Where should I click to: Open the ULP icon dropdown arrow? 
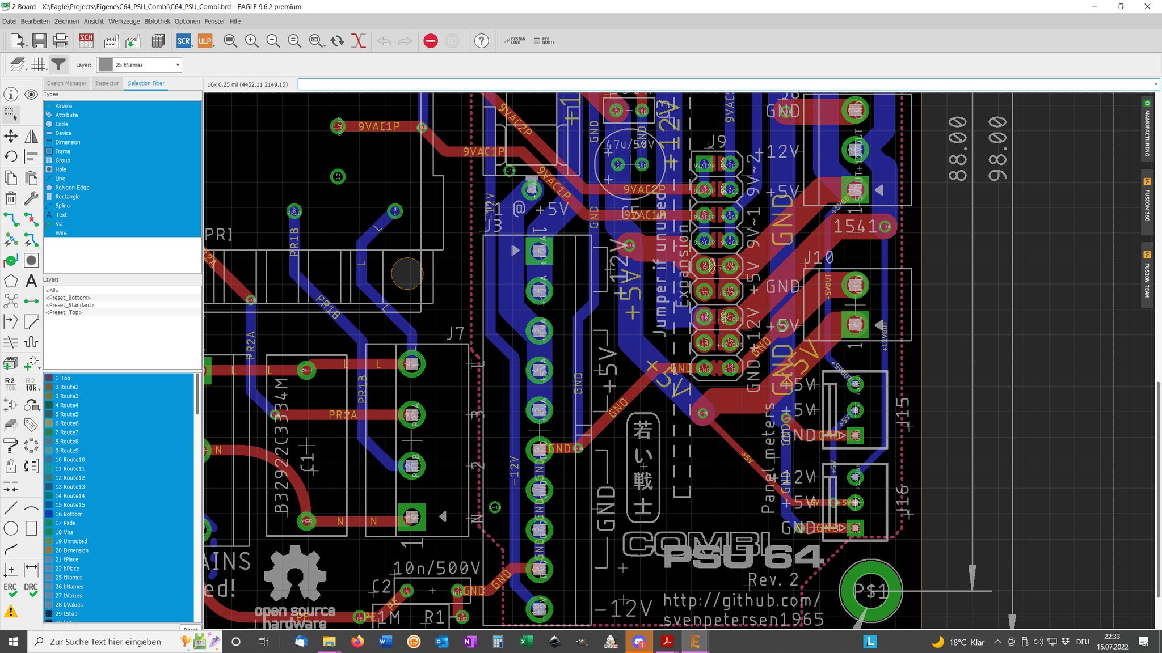[x=214, y=45]
